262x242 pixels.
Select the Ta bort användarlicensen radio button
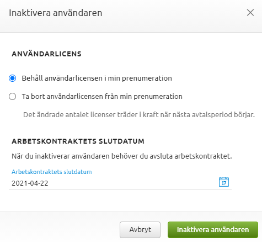13,96
